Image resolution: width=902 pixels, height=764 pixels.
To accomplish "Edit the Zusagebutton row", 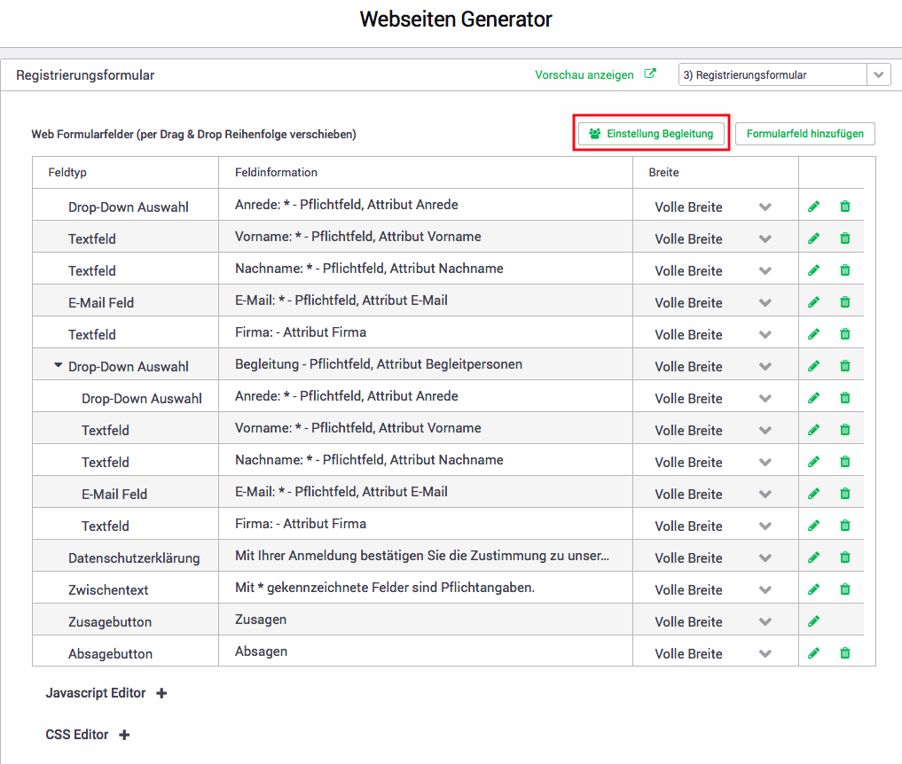I will [x=813, y=620].
